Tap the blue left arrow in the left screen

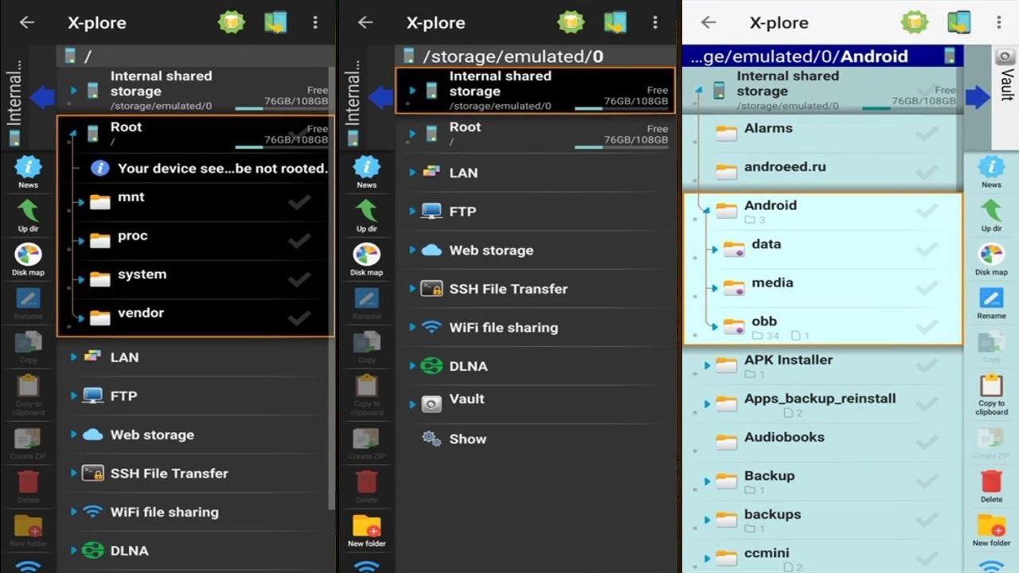pos(42,97)
